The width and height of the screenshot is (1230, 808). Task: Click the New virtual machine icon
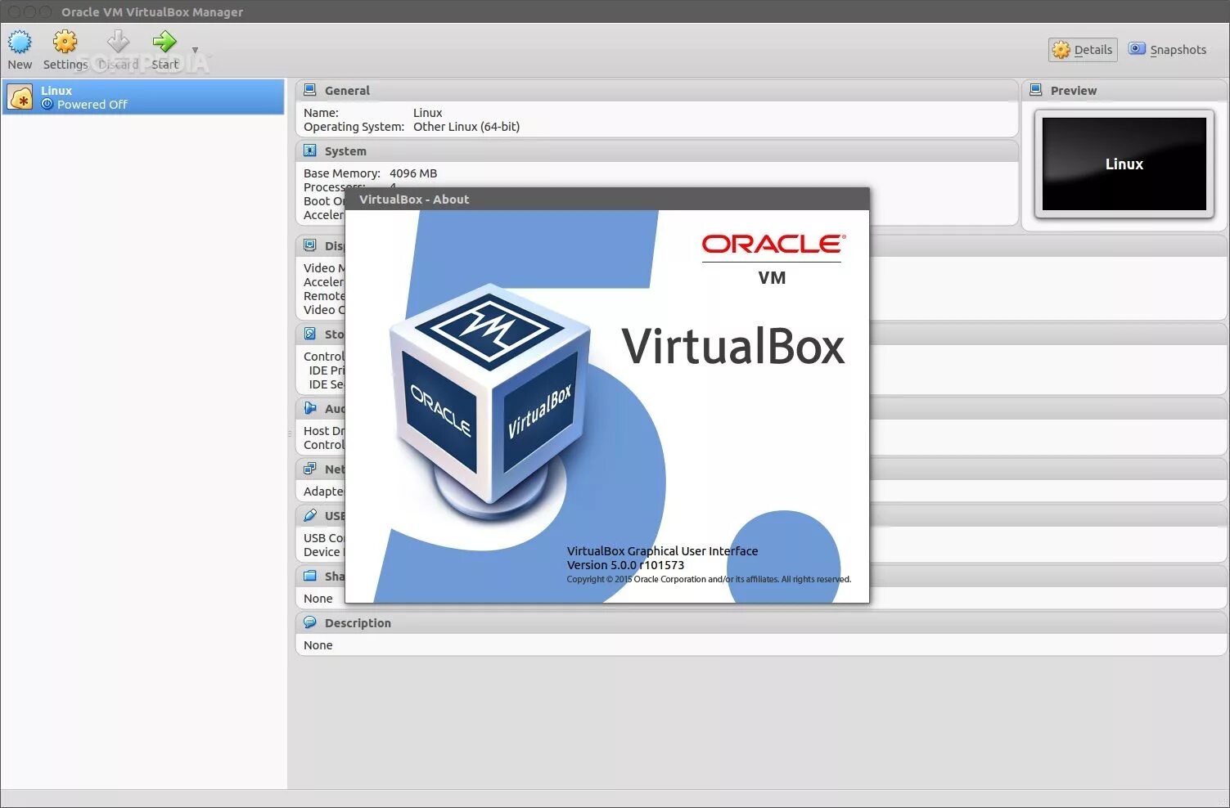tap(20, 42)
